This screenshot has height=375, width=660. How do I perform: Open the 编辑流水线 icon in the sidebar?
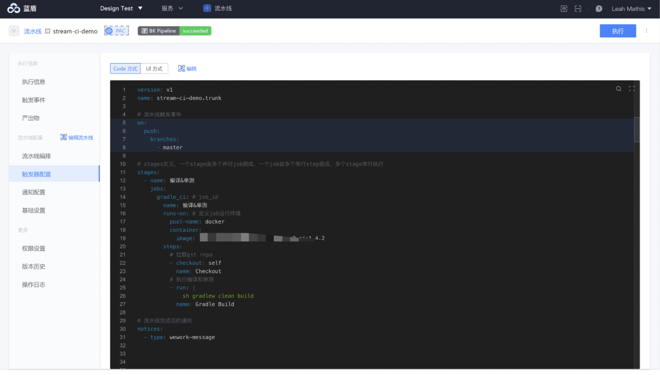(77, 137)
